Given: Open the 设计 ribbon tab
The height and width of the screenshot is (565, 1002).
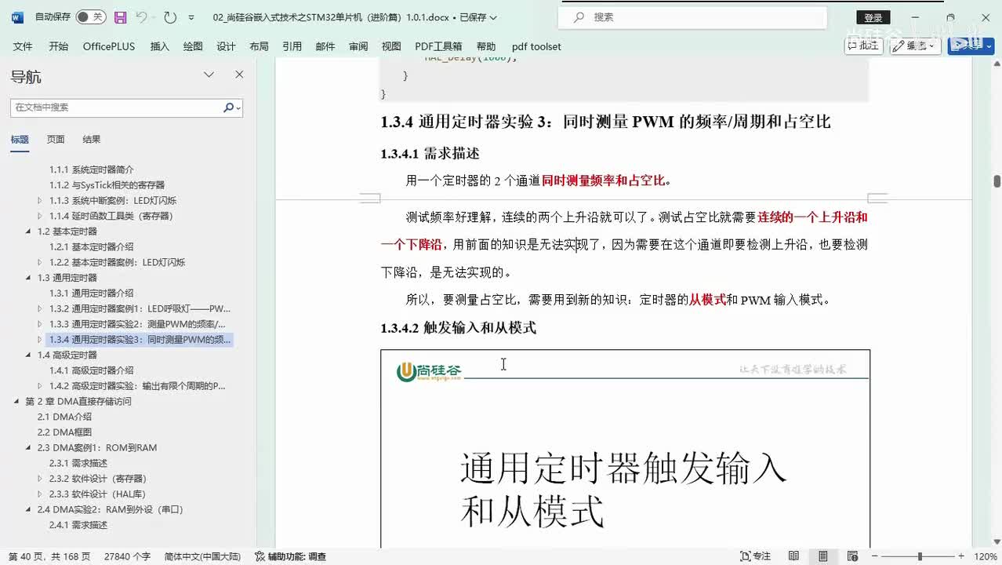Looking at the screenshot, I should [226, 46].
